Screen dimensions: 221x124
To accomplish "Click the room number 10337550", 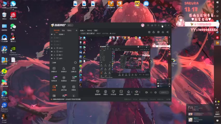I will pyautogui.click(x=105, y=33).
